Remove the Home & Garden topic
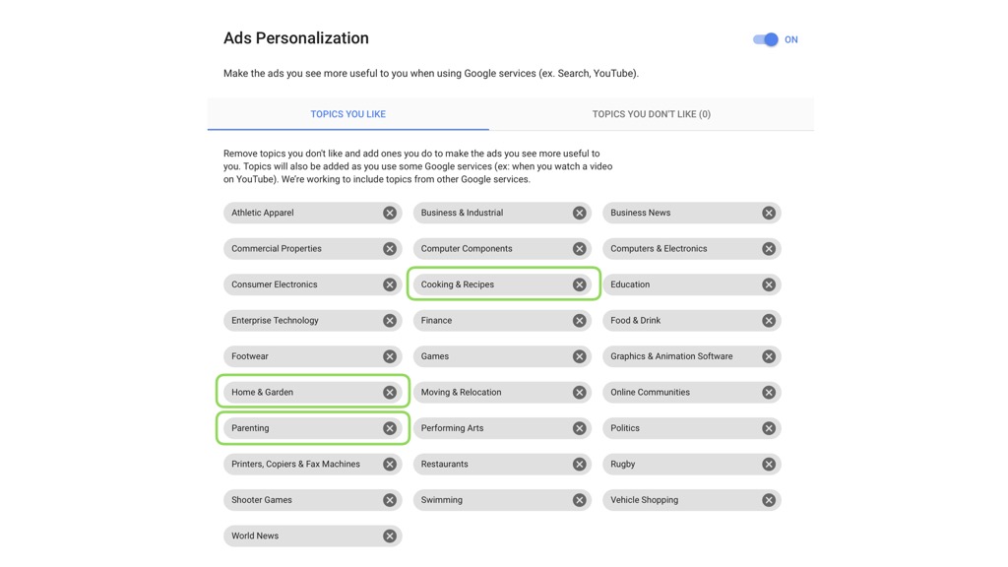The image size is (1008, 567). (390, 392)
